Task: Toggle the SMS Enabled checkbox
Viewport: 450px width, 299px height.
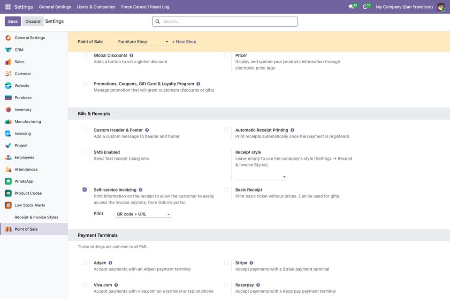Action: pos(84,152)
